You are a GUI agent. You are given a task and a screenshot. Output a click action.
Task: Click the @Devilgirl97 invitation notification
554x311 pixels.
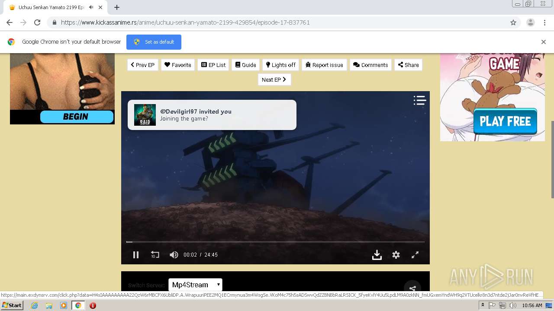click(212, 115)
